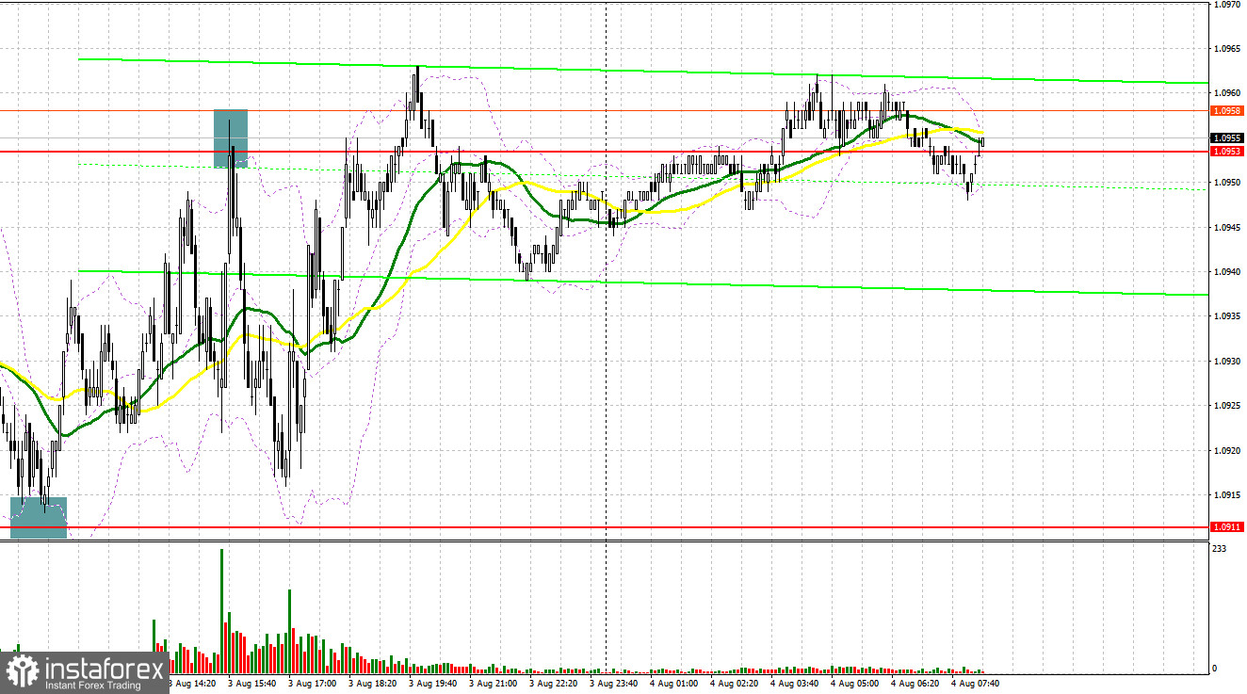The width and height of the screenshot is (1247, 694).
Task: Click the '3 Aug 22:20' time label
Action: pos(556,682)
